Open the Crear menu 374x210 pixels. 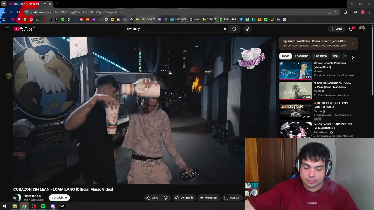tap(336, 29)
